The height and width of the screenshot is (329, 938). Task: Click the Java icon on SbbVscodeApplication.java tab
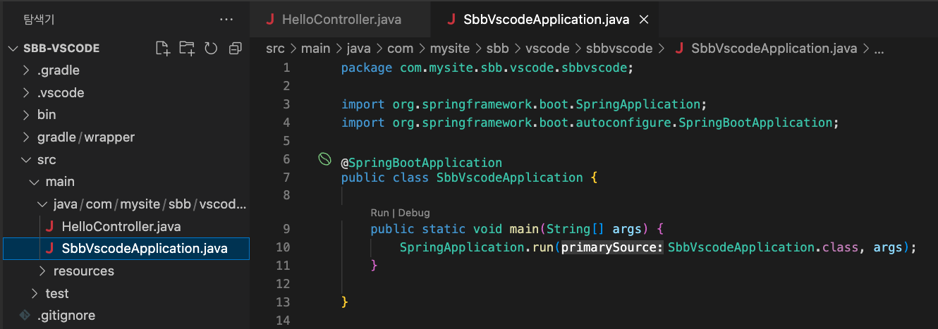tap(451, 20)
